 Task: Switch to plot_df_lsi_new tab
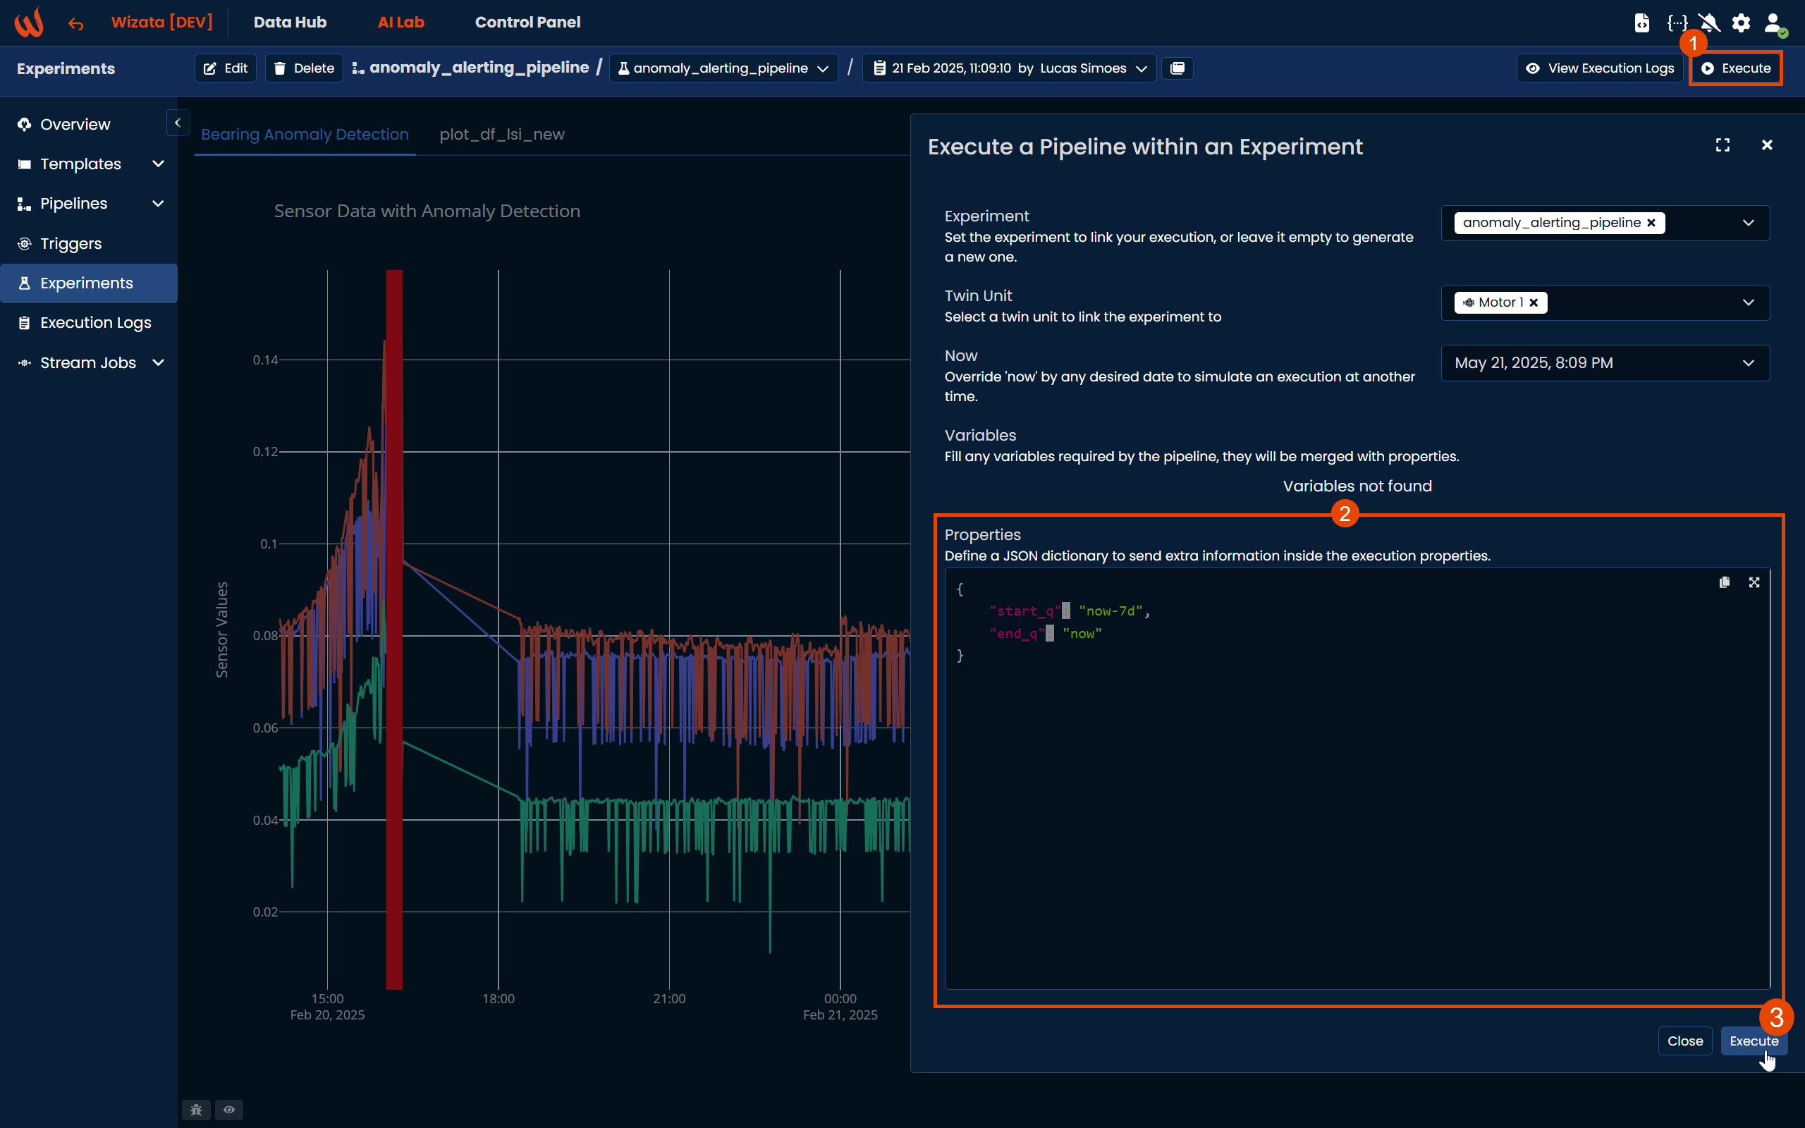click(501, 134)
